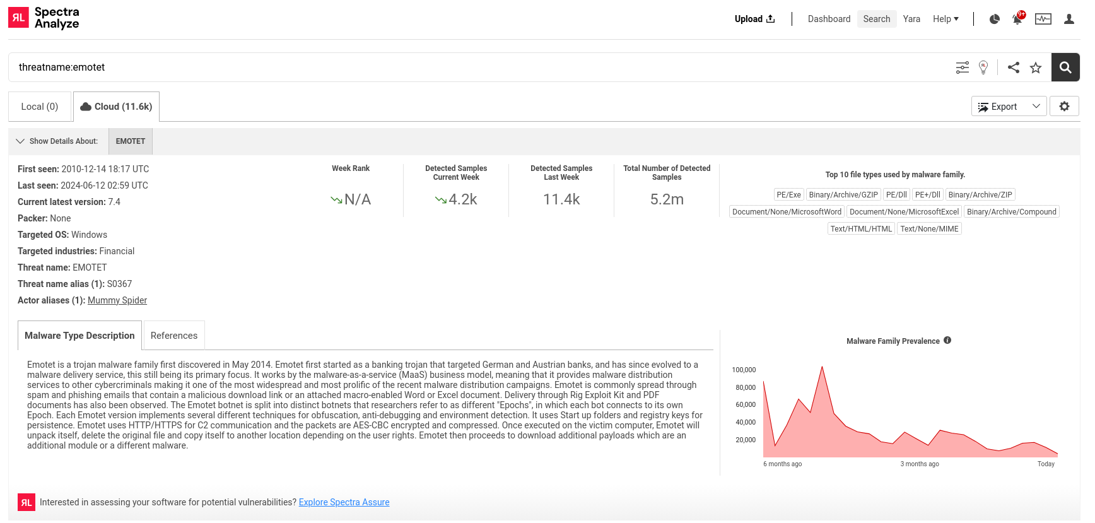Image resolution: width=1095 pixels, height=523 pixels.
Task: Follow the Explore Spectra Assure link
Action: click(344, 502)
